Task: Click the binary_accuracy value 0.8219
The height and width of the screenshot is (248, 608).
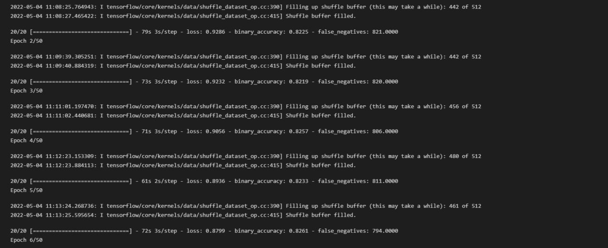Action: [x=299, y=82]
